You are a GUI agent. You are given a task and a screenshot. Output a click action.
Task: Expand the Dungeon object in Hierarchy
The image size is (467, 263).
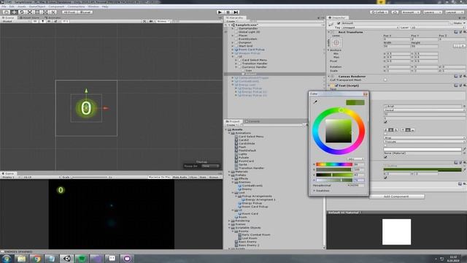[233, 42]
